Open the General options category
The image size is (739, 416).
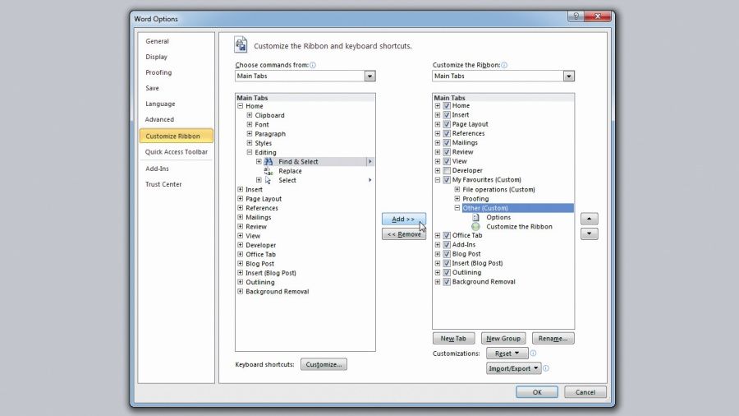click(x=157, y=41)
